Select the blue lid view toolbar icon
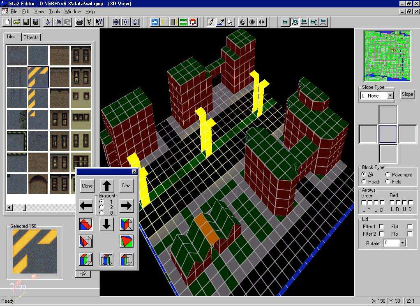 [155, 22]
